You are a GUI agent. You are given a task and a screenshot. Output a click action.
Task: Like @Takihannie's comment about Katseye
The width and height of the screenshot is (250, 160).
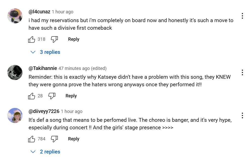click(x=31, y=96)
